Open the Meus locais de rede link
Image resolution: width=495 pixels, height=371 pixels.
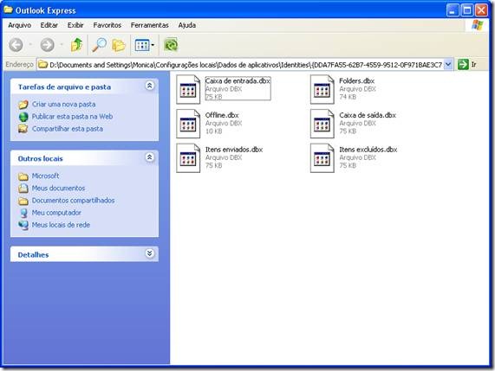tap(61, 225)
